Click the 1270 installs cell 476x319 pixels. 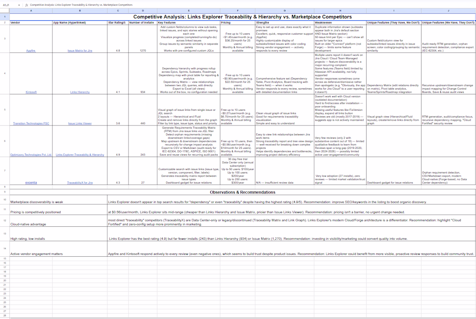(143, 39)
